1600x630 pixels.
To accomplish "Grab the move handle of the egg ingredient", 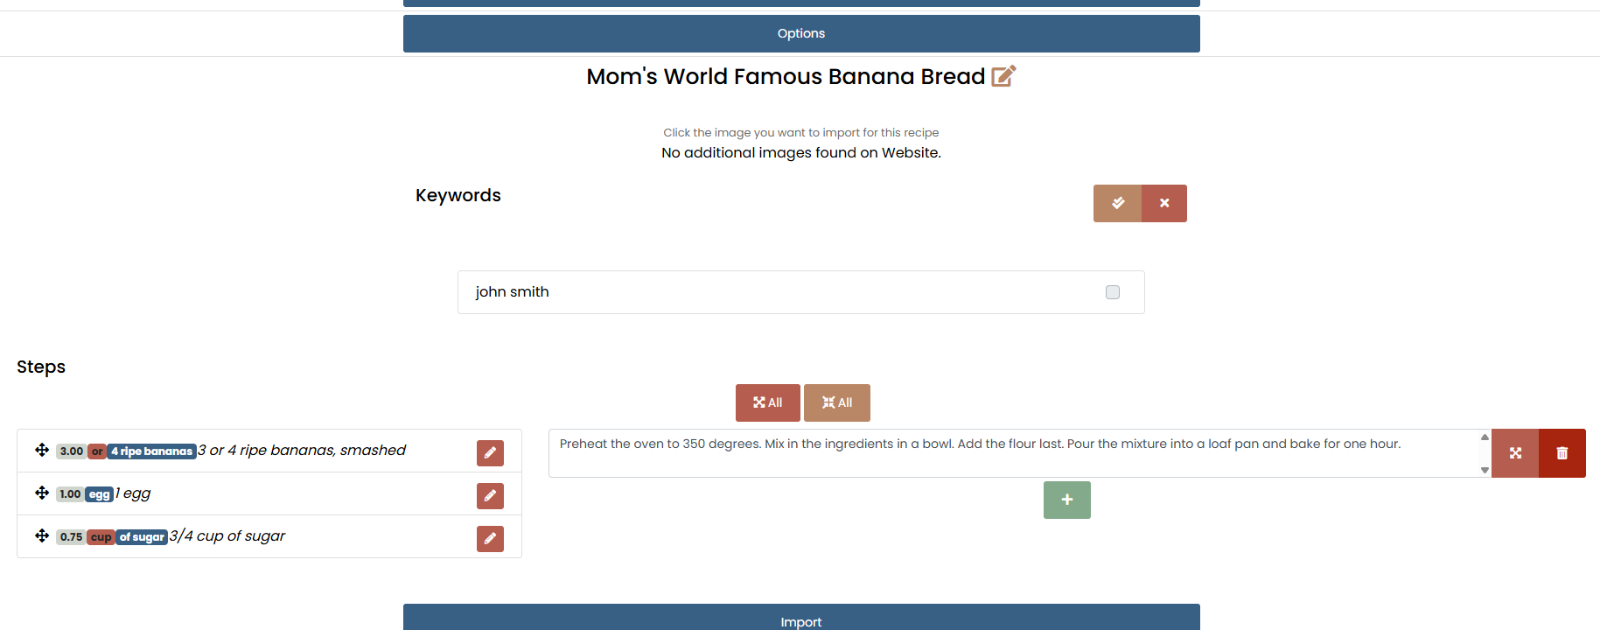I will (x=42, y=493).
